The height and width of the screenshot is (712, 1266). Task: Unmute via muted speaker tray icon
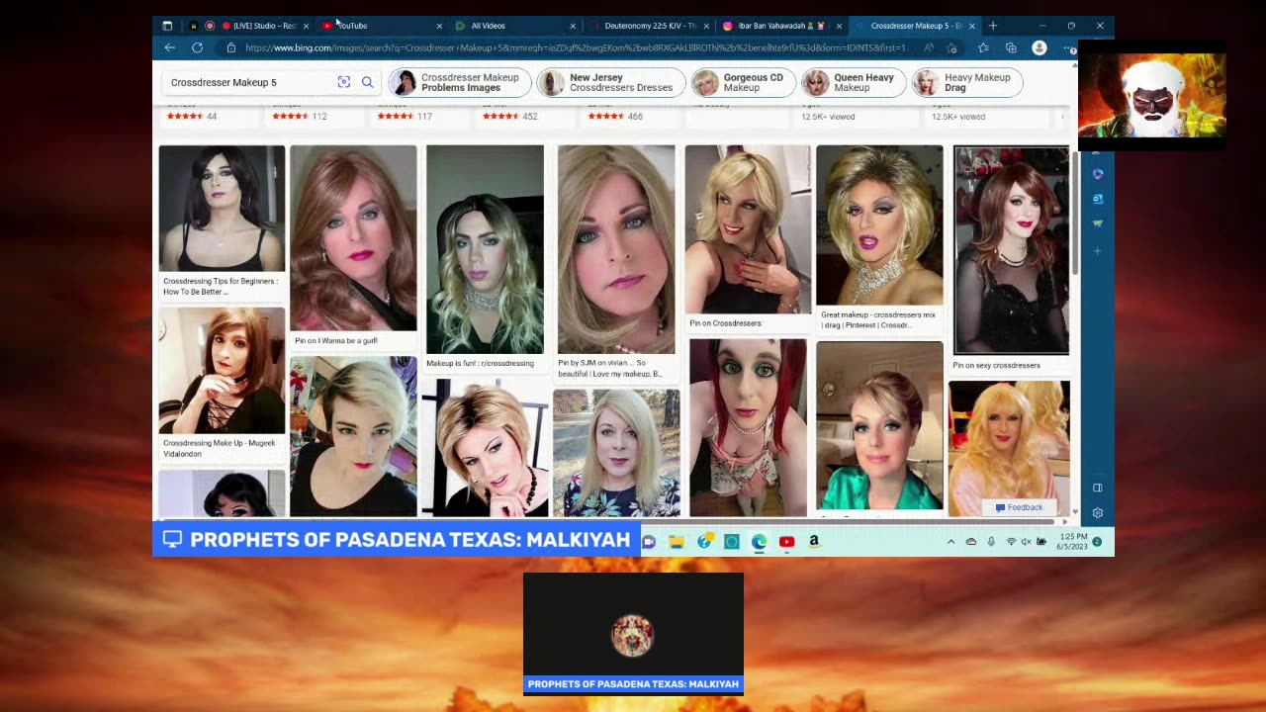[x=1026, y=542]
